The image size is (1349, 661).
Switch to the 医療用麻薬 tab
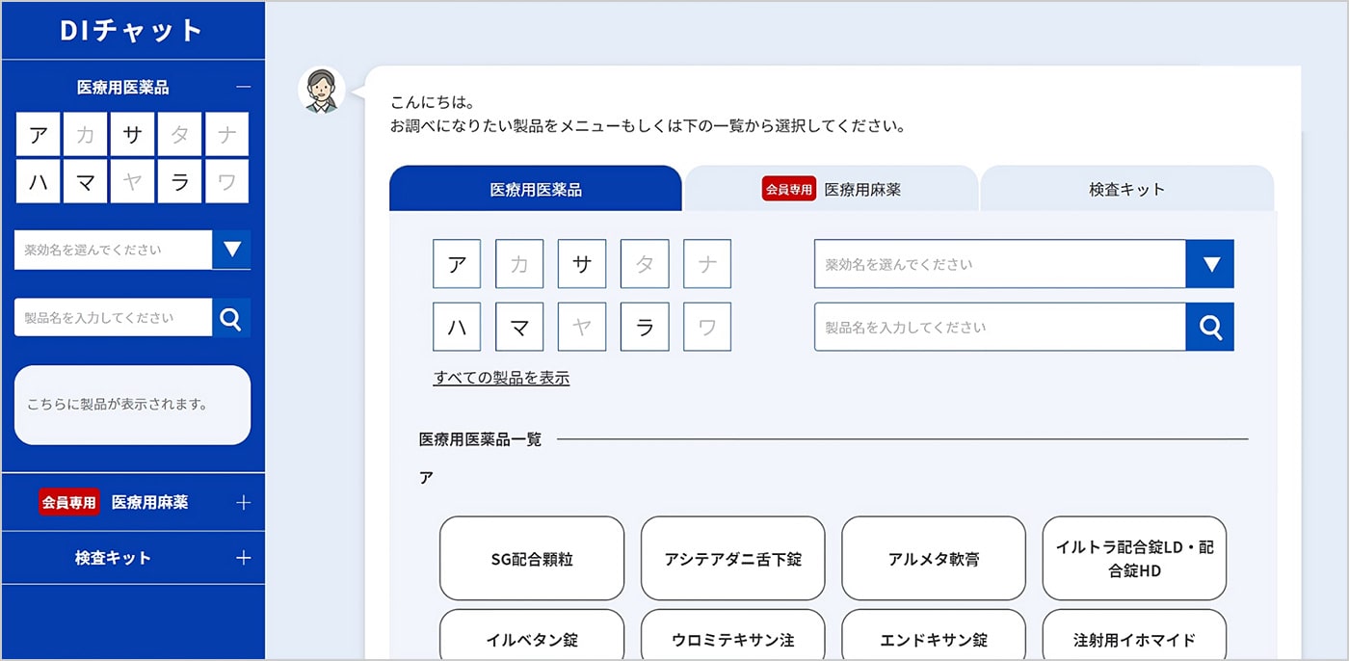[x=832, y=190]
